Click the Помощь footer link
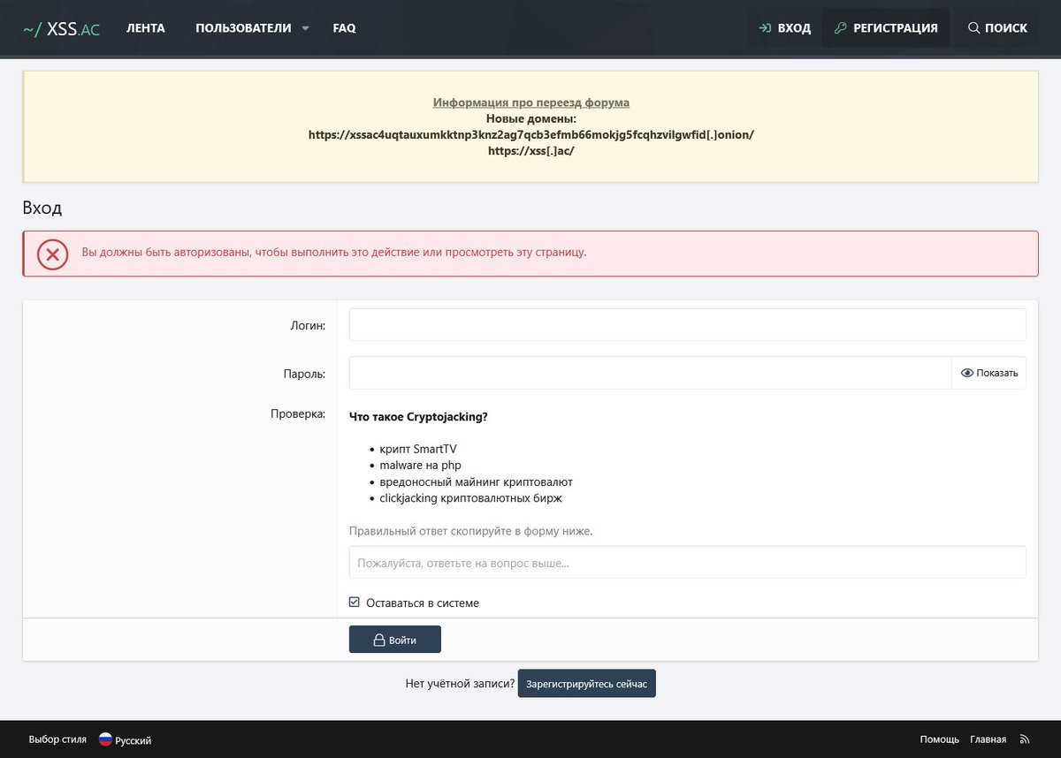Viewport: 1061px width, 758px height. pyautogui.click(x=940, y=739)
